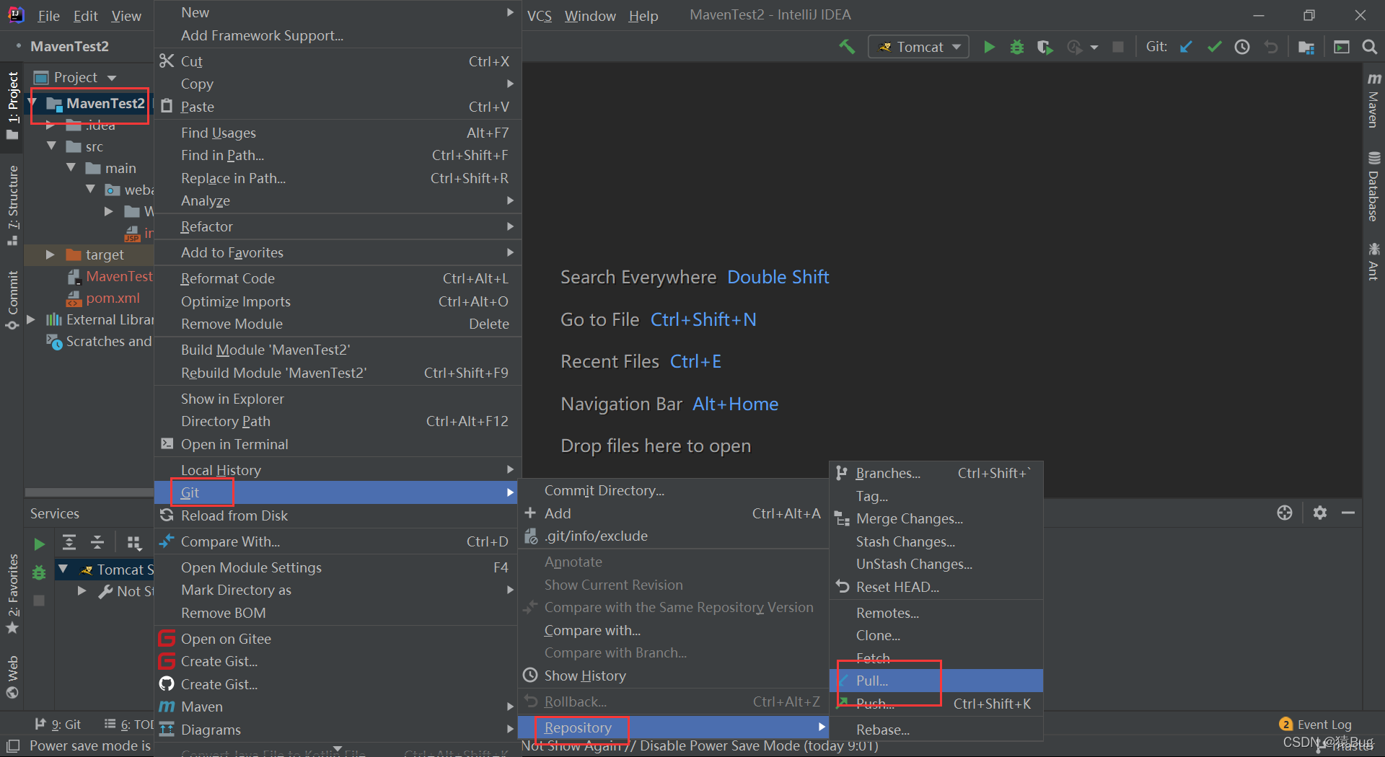Open Project Structure icon in top toolbar
This screenshot has width=1385, height=757.
pos(1306,47)
